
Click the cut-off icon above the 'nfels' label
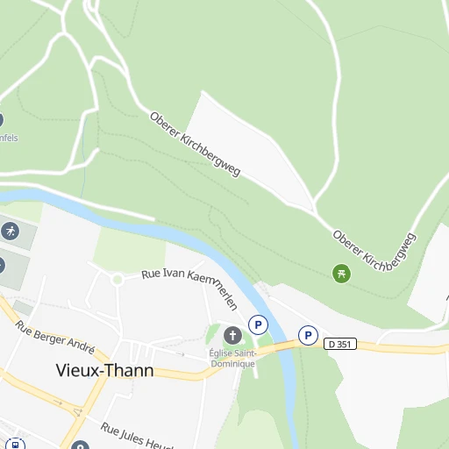click(1, 120)
